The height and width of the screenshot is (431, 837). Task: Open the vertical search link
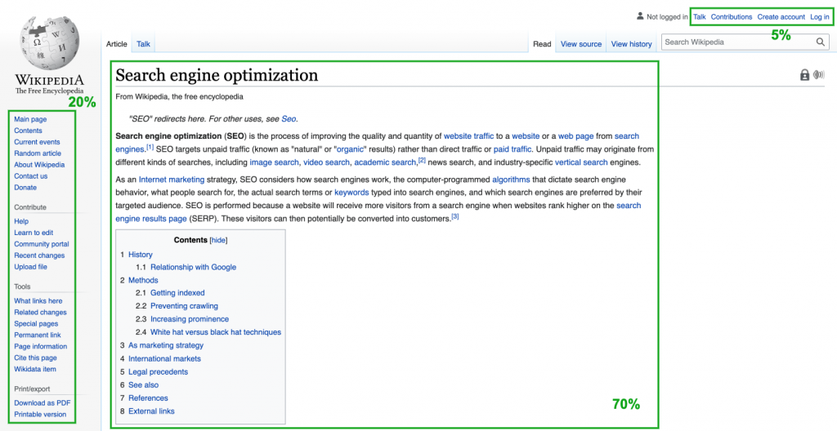tap(581, 162)
